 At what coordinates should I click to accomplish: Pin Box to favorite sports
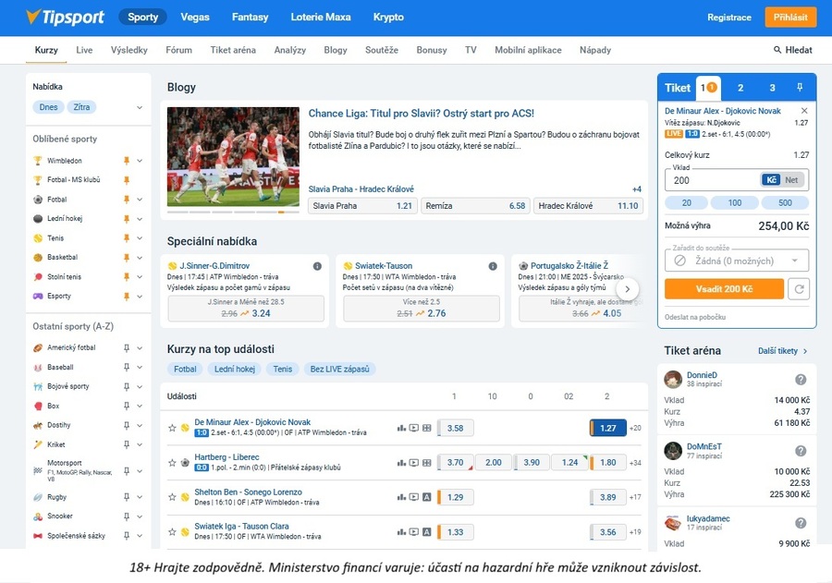(x=127, y=406)
